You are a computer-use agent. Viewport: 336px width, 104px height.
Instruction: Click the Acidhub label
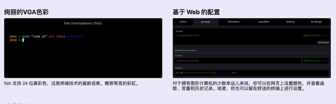[x=179, y=68]
